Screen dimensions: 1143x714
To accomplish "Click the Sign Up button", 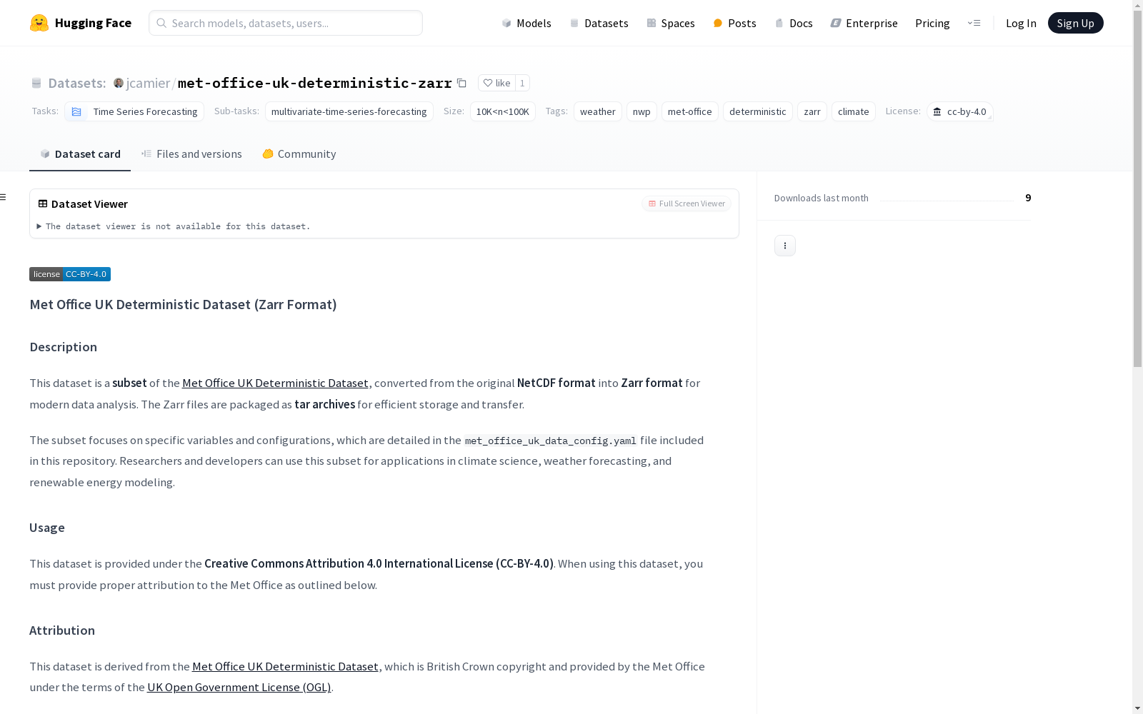I will 1075,23.
